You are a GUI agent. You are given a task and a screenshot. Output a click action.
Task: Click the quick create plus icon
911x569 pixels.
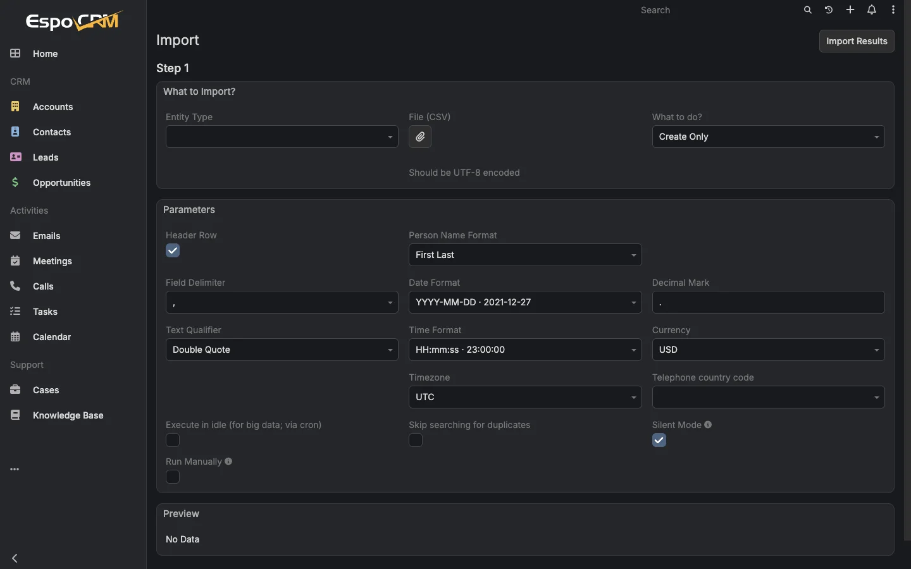point(850,10)
